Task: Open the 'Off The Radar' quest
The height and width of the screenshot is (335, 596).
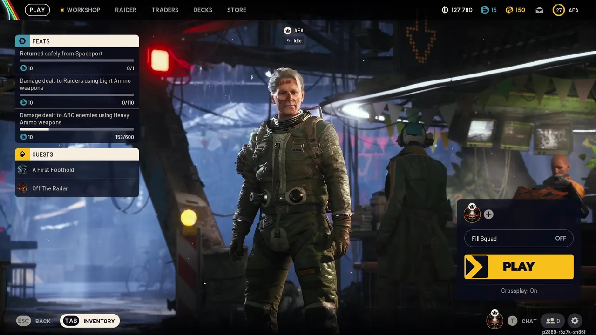Action: tap(77, 188)
